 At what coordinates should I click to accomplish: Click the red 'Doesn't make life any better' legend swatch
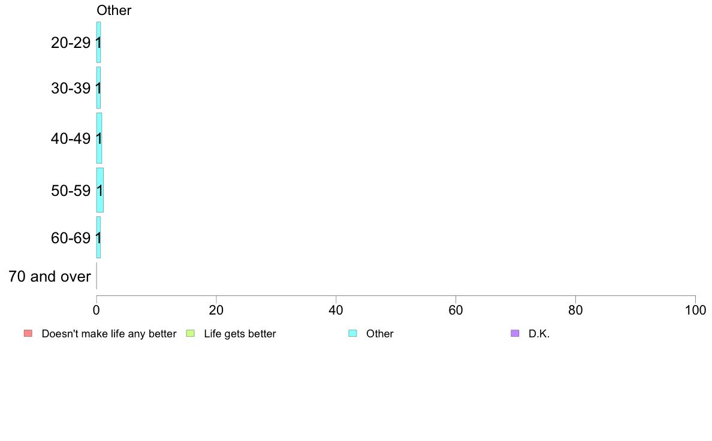pyautogui.click(x=28, y=333)
